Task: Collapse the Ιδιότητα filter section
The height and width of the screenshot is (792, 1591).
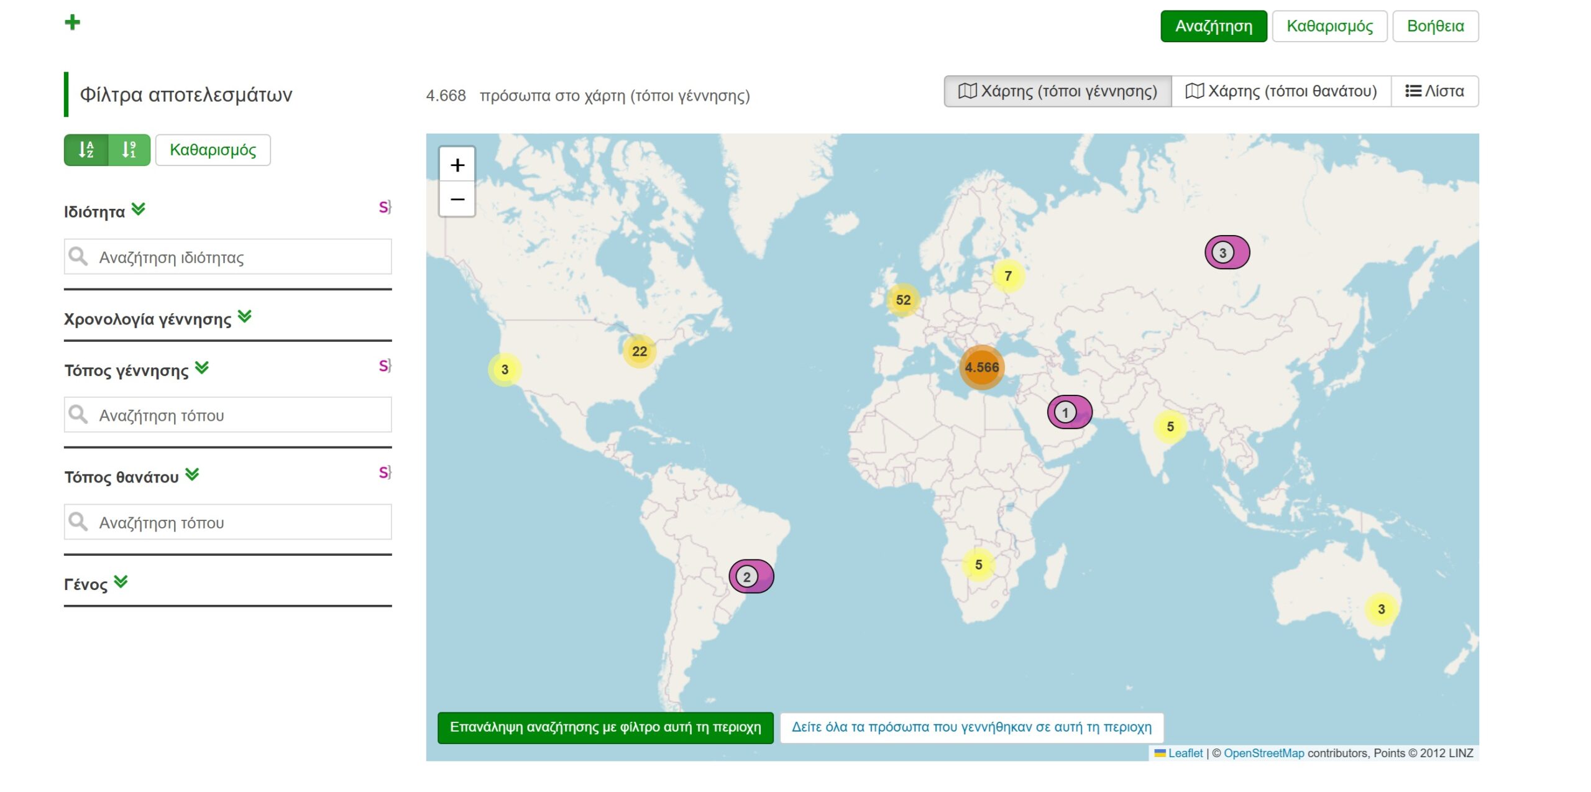Action: pos(139,210)
